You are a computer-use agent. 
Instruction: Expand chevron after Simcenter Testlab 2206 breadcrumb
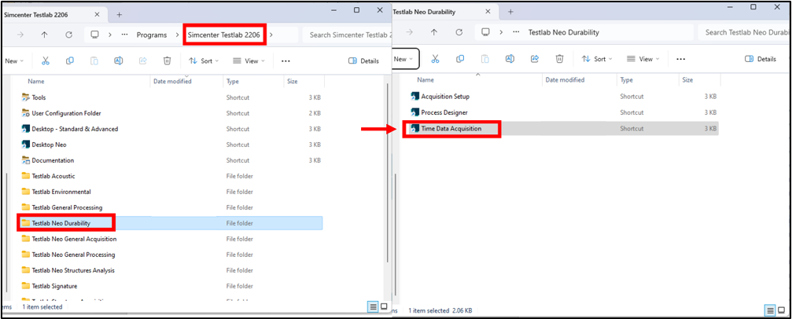[272, 35]
